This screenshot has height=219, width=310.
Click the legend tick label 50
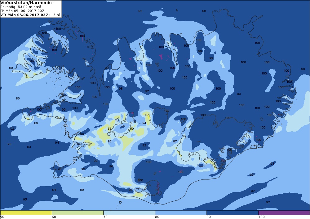click(x=2, y=217)
